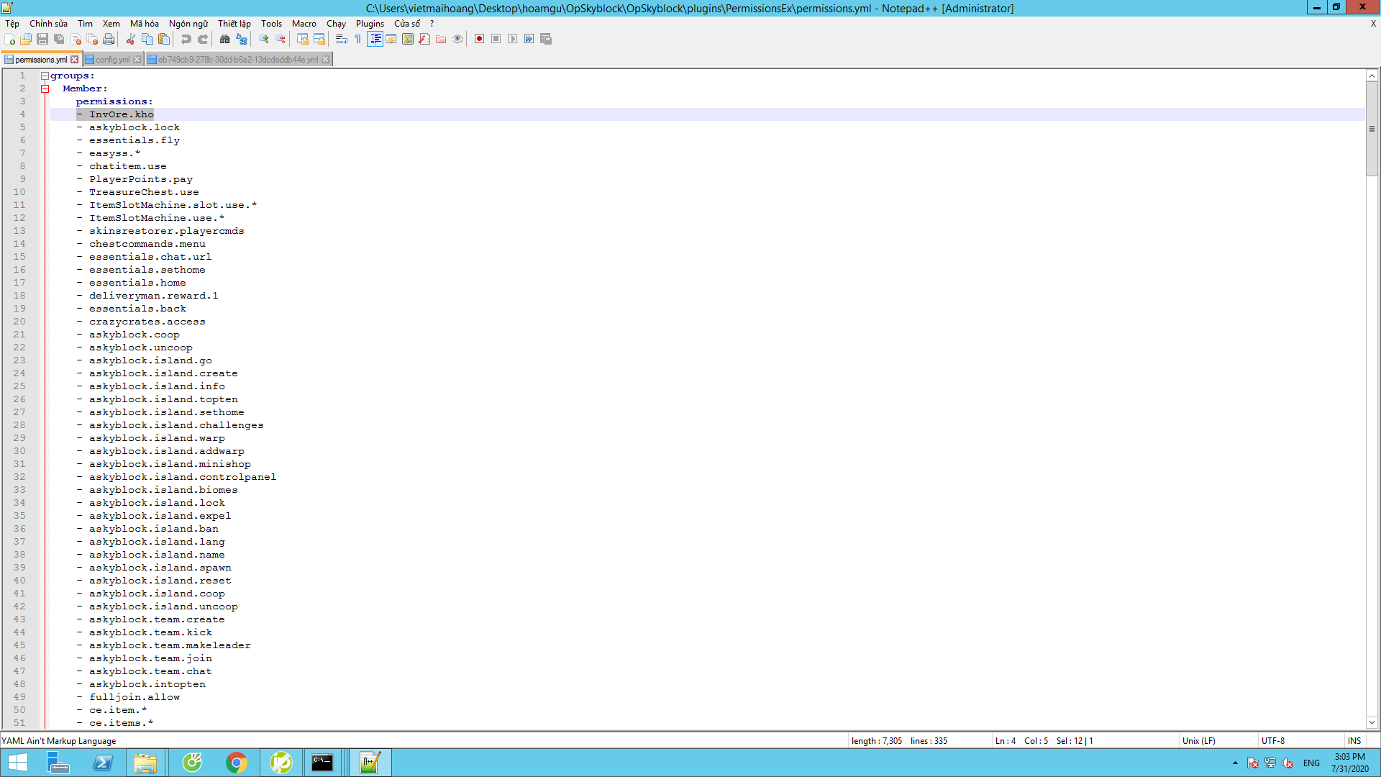Click the Print toolbar icon
The height and width of the screenshot is (777, 1381).
pos(109,39)
